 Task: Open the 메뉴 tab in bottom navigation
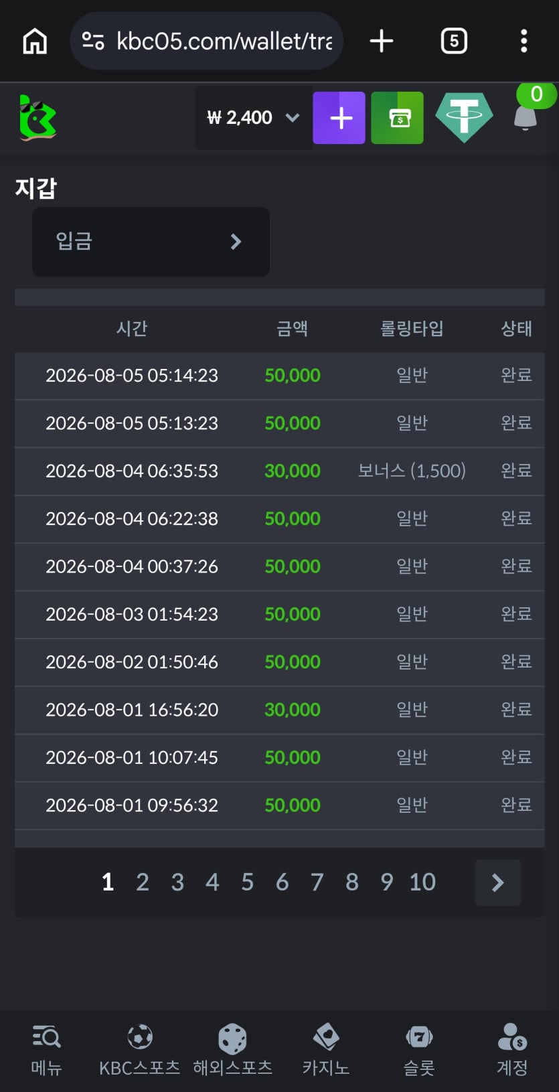tap(46, 1050)
